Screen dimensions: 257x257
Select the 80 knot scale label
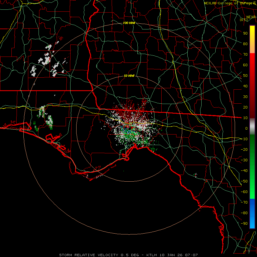tap(245, 44)
